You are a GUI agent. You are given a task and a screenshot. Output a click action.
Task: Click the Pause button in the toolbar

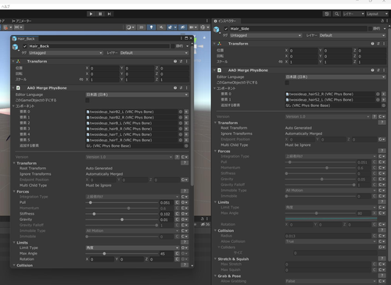[100, 14]
